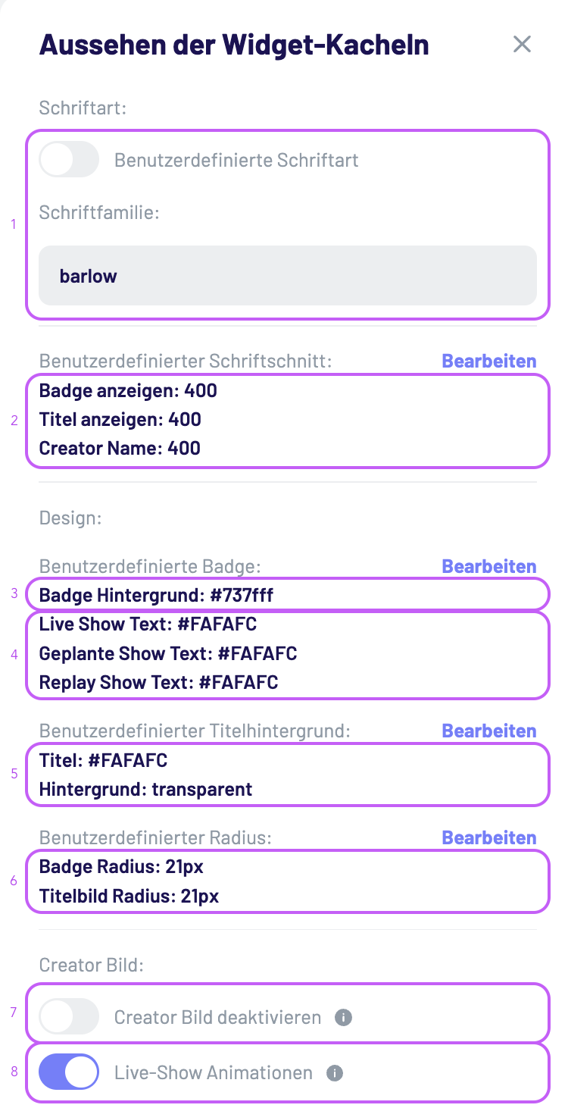Select the Badge anzeigen: 400 entry
The image size is (568, 1108).
coord(128,391)
